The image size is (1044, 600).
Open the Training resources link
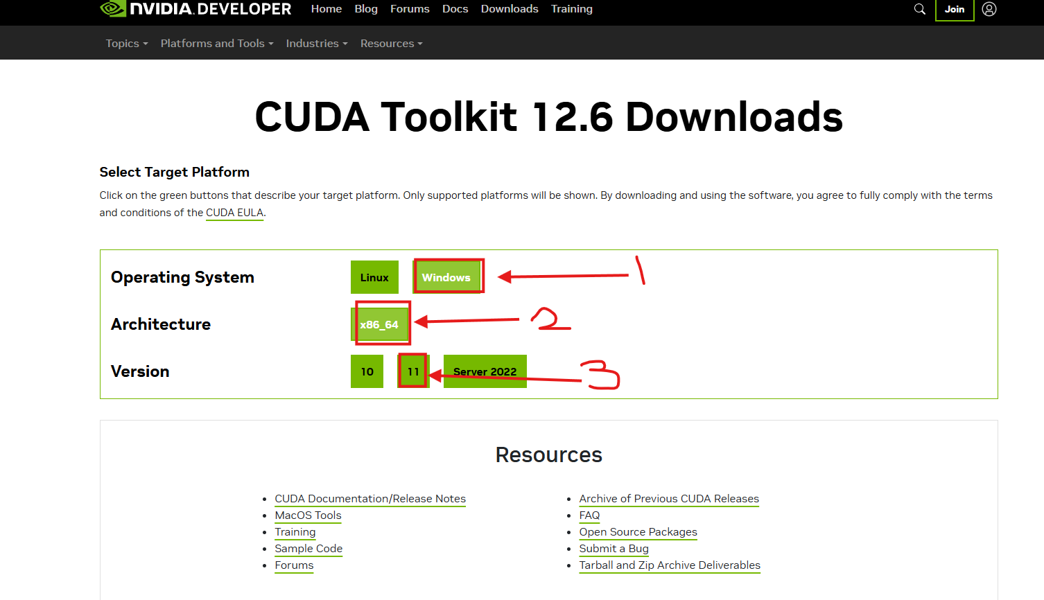click(295, 532)
